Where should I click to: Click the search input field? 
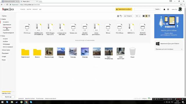point(144,9)
